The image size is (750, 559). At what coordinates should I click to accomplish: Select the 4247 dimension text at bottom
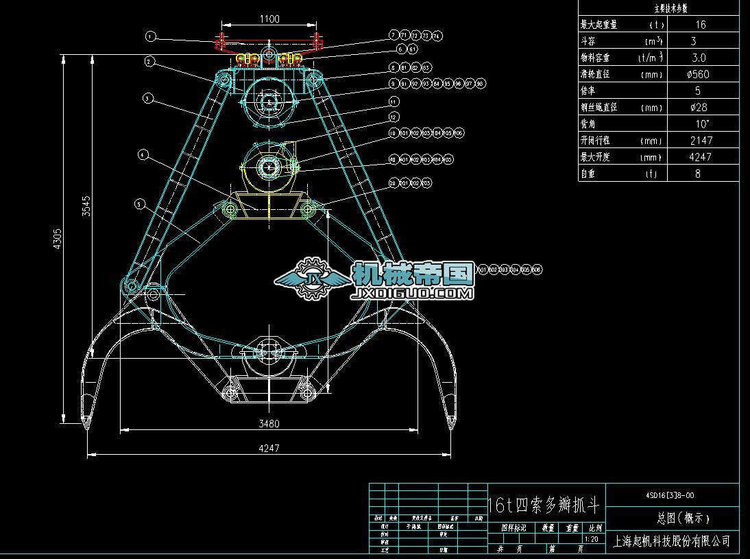(269, 448)
